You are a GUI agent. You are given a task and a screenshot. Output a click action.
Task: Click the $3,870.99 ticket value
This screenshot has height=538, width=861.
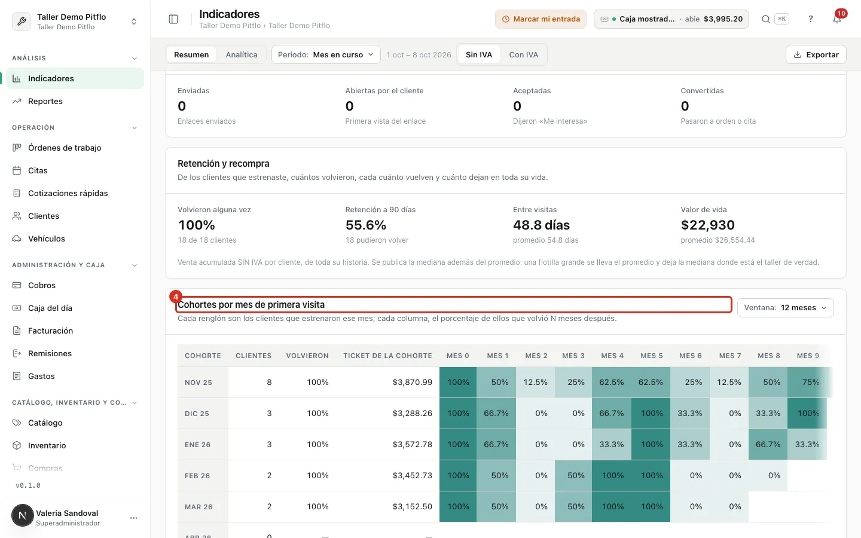(413, 383)
